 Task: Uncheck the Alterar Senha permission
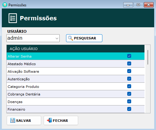coord(129,56)
